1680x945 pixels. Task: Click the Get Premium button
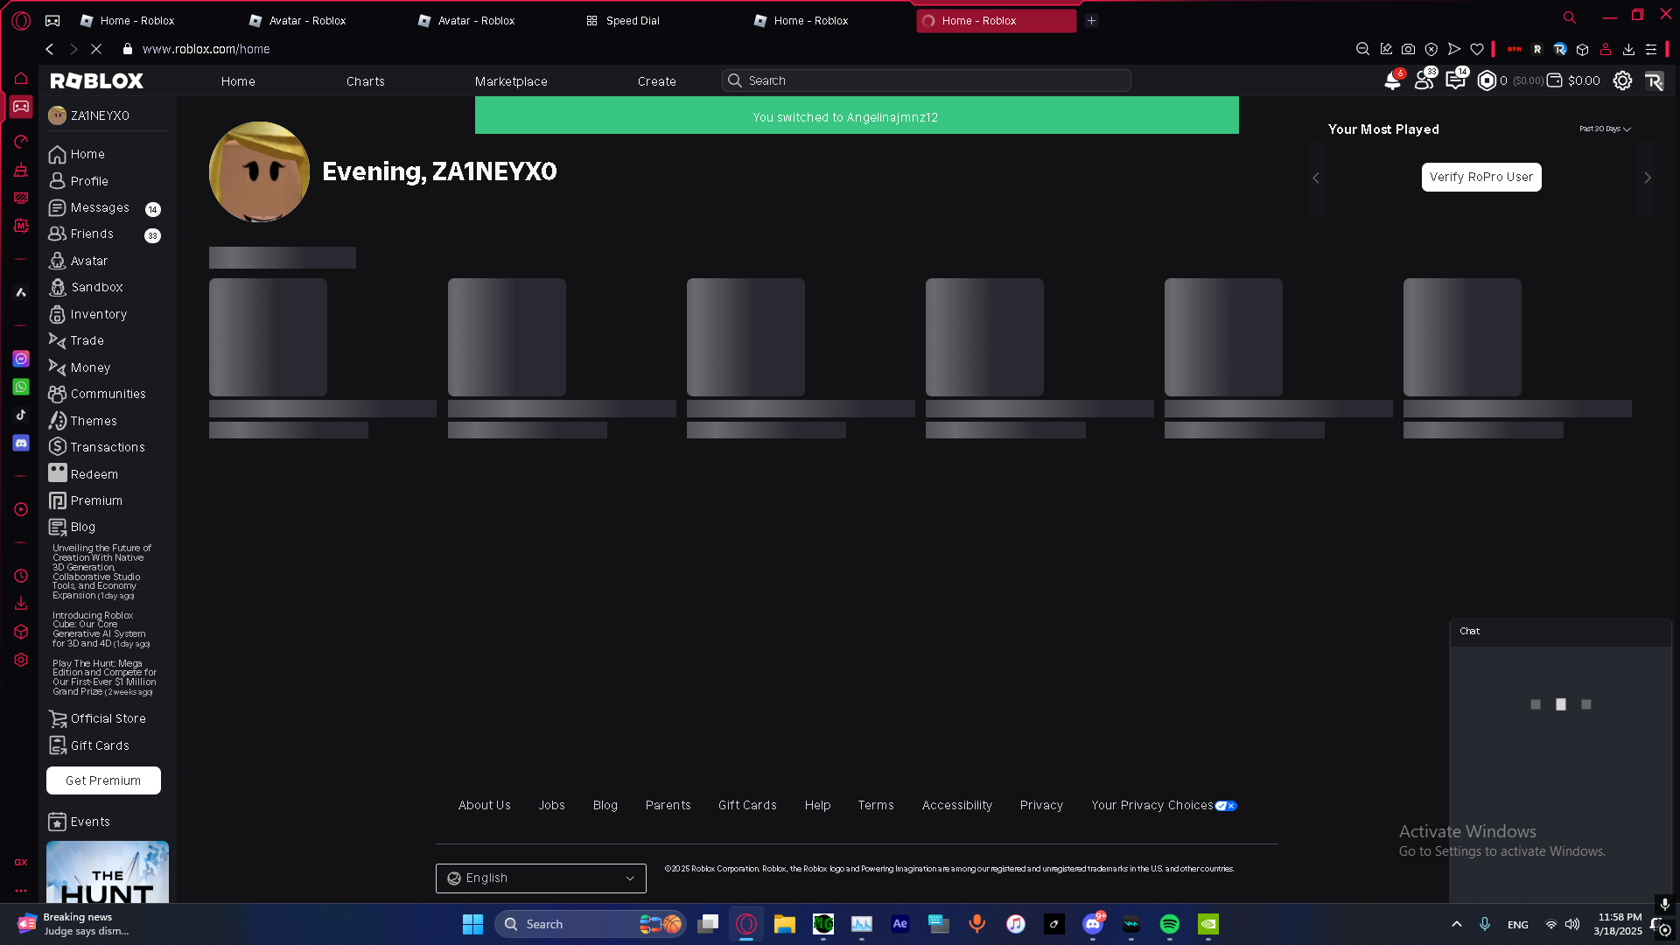tap(103, 780)
